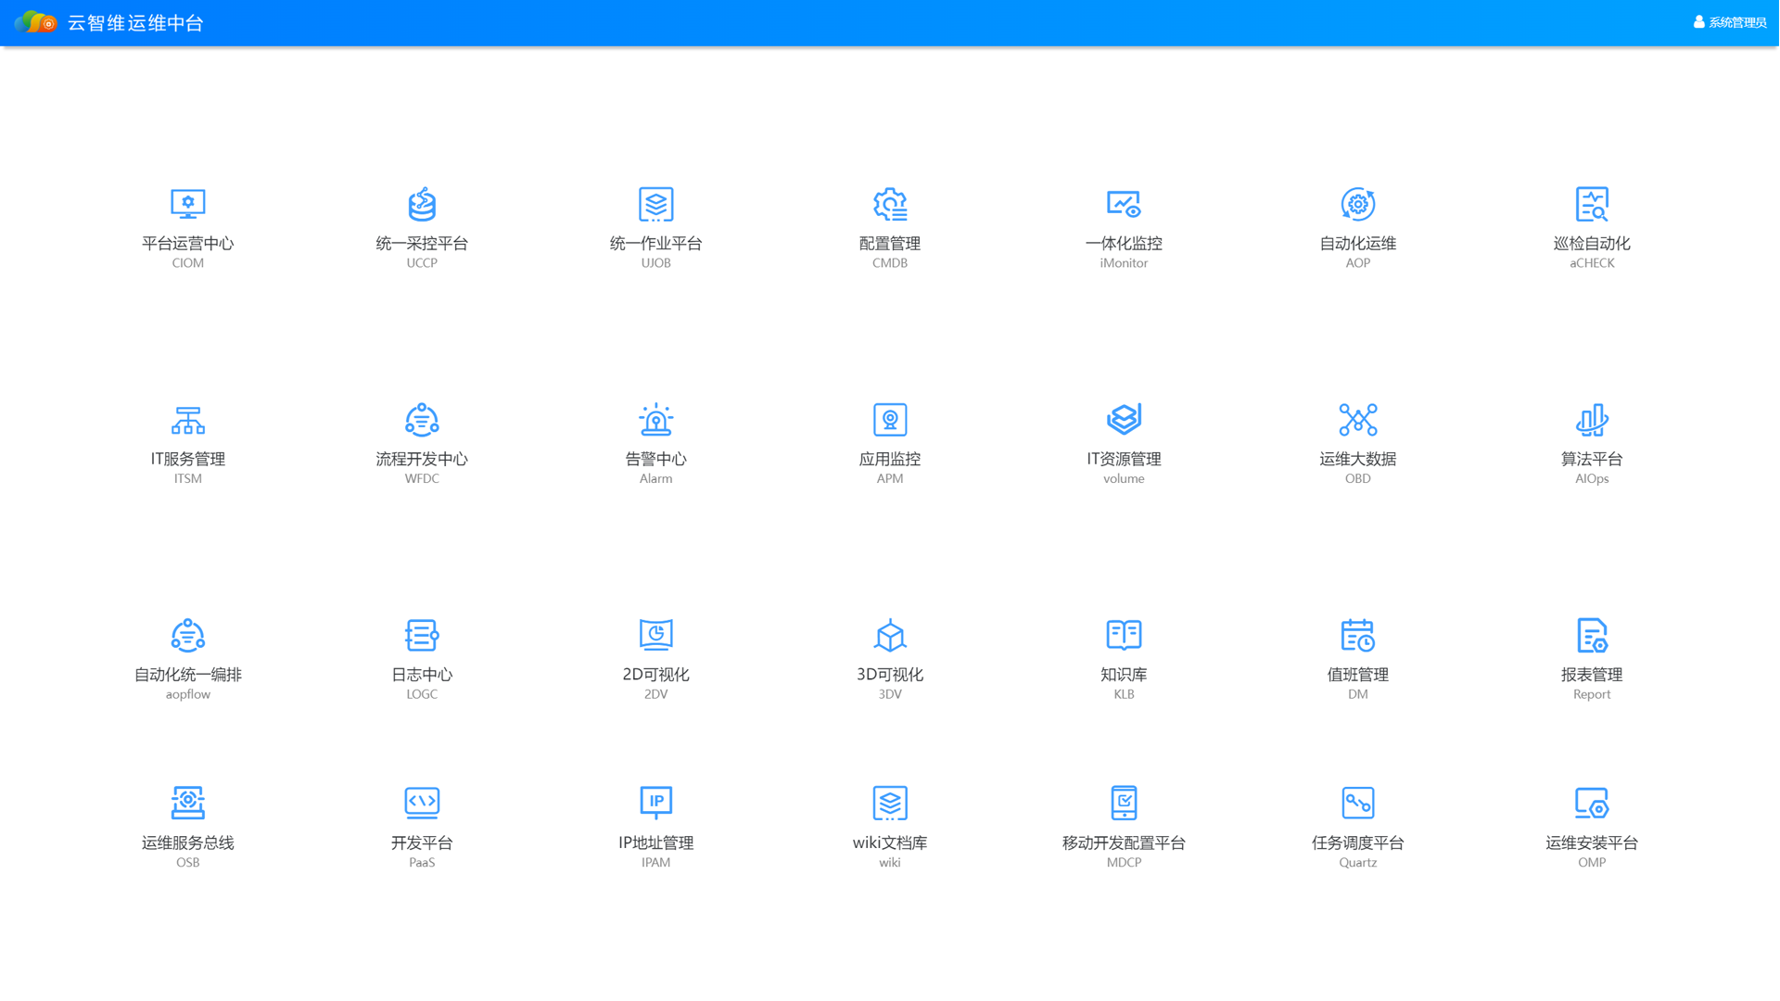Click the 开发平台 label

point(422,843)
